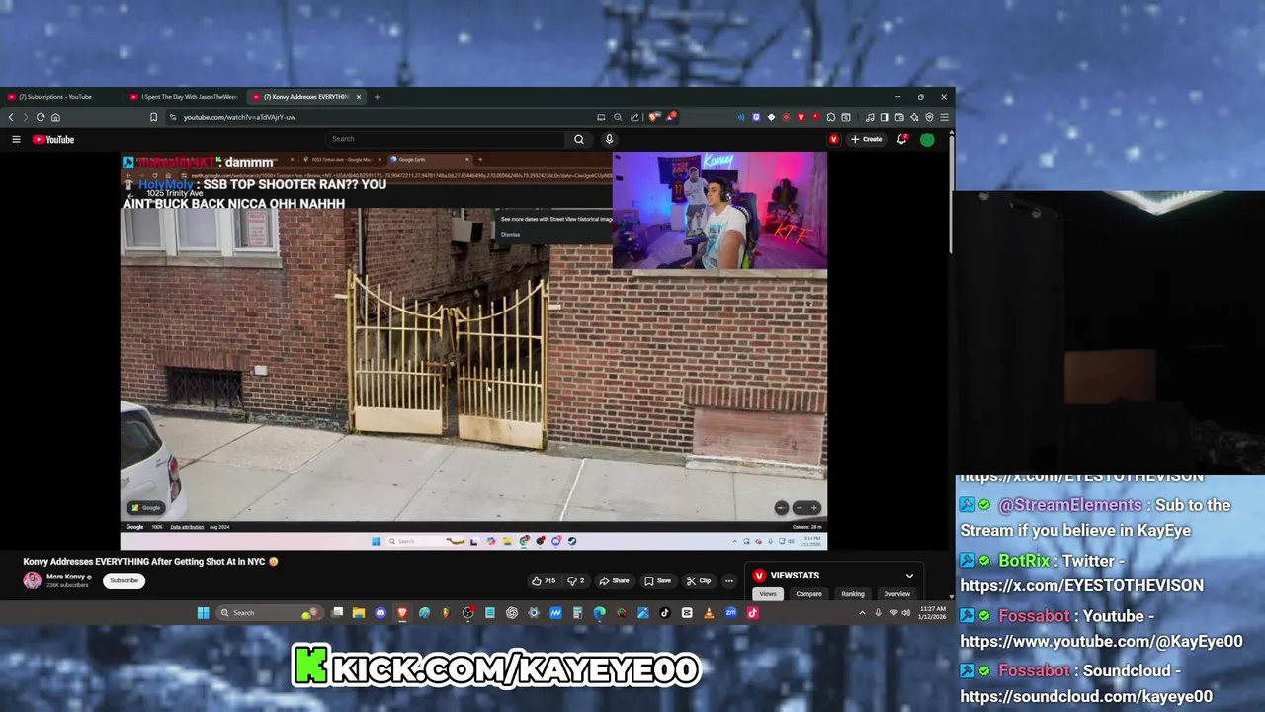Save the video to a playlist
This screenshot has height=712, width=1265.
(657, 580)
